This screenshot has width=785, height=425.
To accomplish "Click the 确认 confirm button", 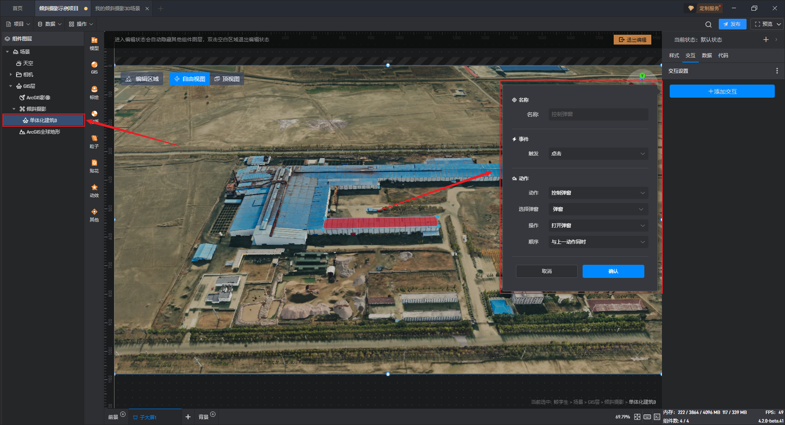I will coord(613,271).
